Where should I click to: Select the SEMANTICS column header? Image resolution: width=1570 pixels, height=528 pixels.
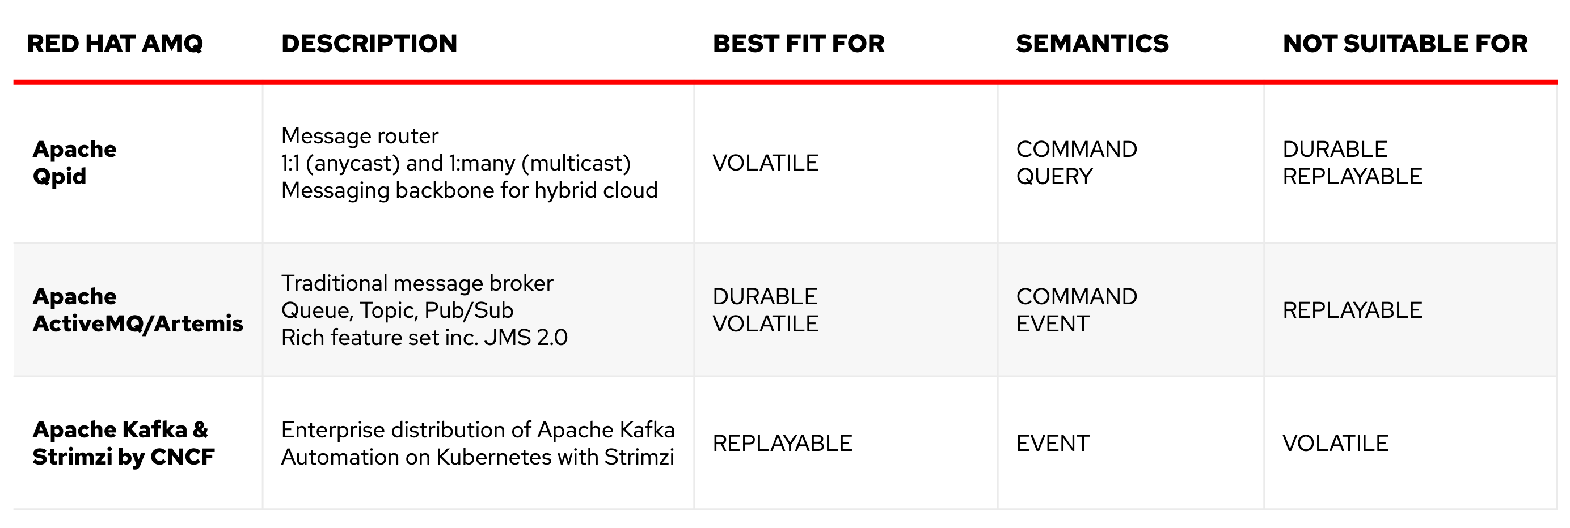tap(1092, 44)
